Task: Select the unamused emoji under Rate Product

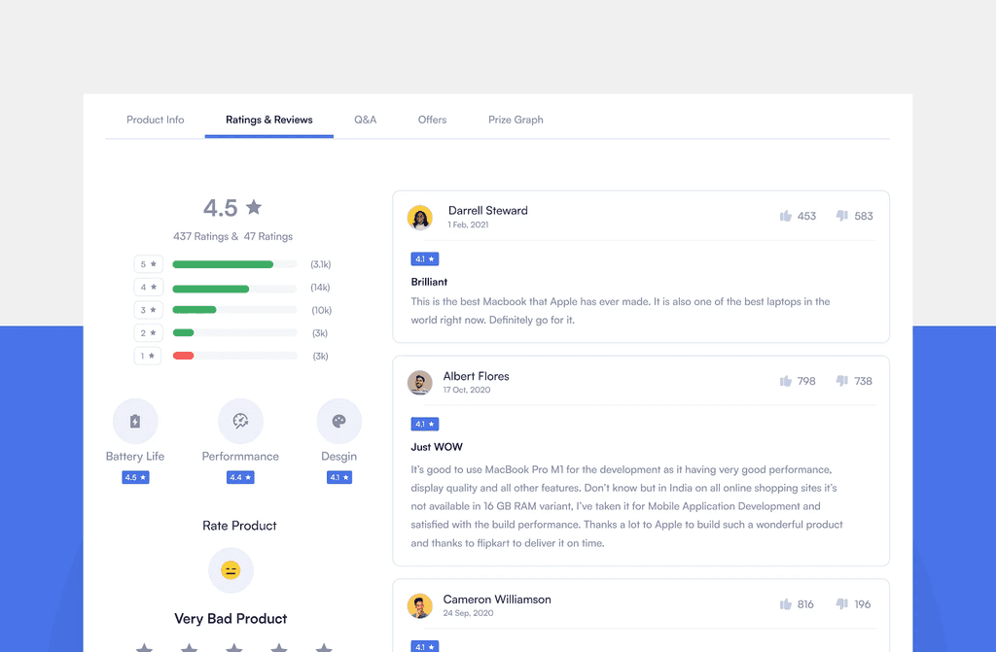Action: pos(231,570)
